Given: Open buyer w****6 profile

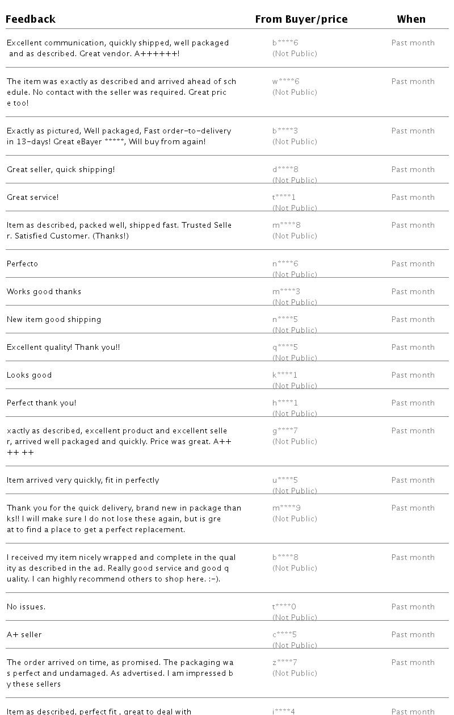Looking at the screenshot, I should (x=286, y=81).
